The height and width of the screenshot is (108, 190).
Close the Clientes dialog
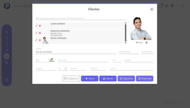pyautogui.click(x=152, y=9)
